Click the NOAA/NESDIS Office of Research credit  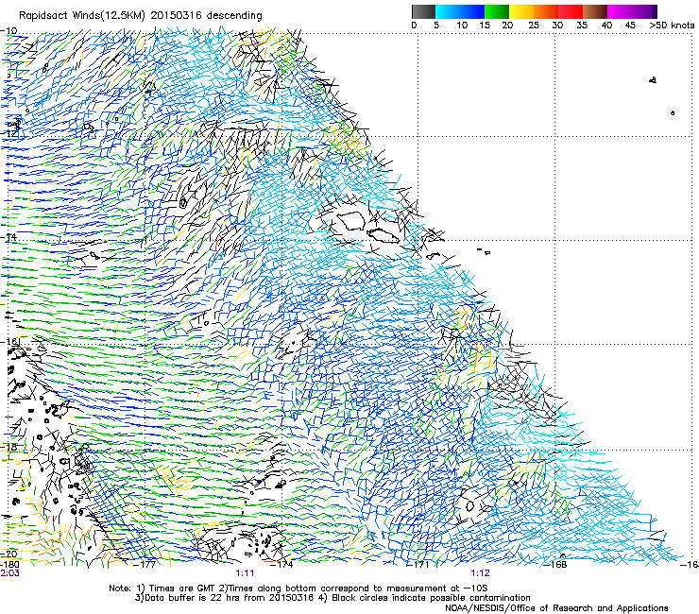pos(556,607)
